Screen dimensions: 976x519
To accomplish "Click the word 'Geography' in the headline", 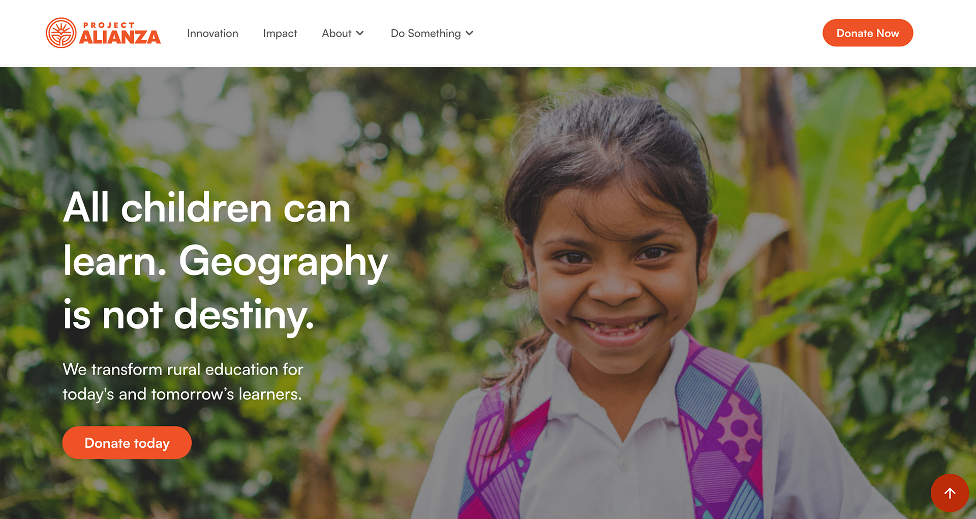I will click(x=284, y=263).
